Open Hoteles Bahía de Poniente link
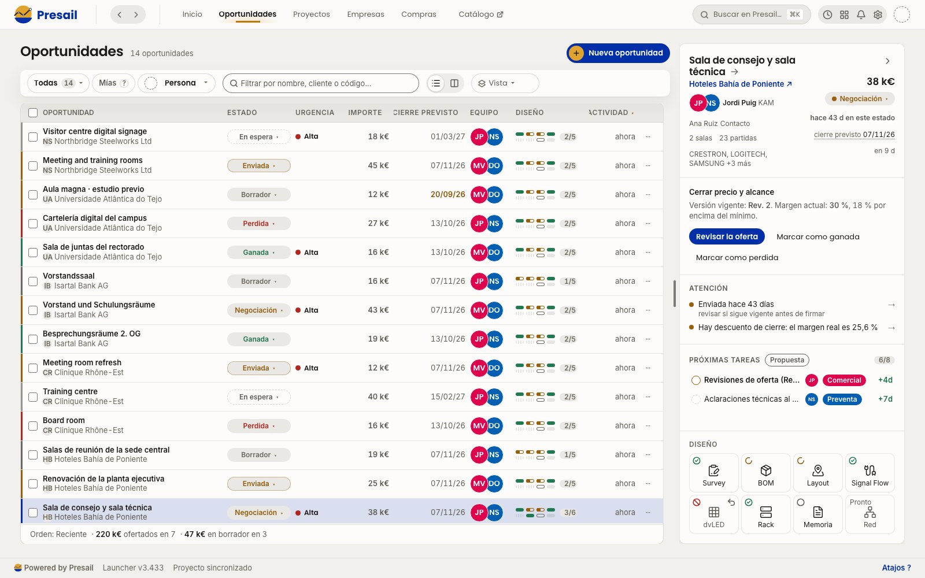The width and height of the screenshot is (925, 578). (x=741, y=84)
